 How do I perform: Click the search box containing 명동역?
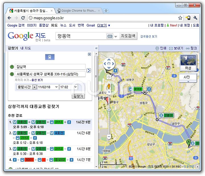(x=81, y=36)
